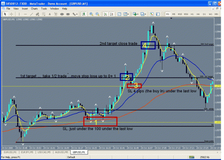Click the profiles icon
224x160 pixels.
tap(142, 14)
